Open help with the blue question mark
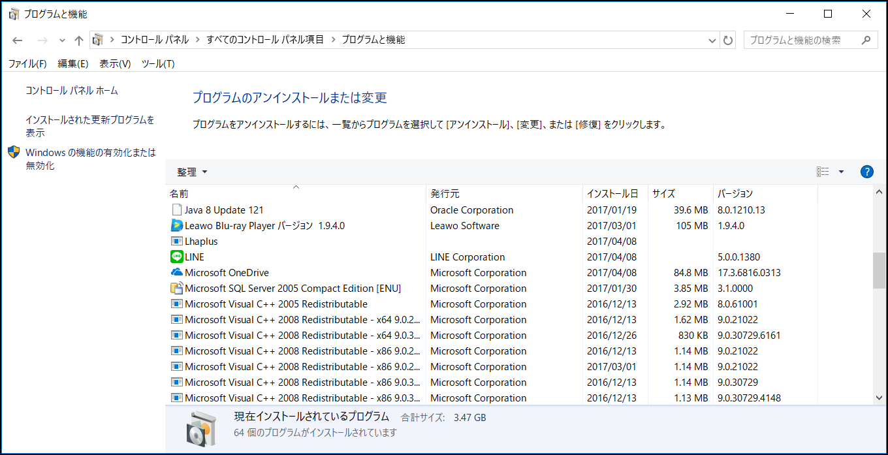 click(x=867, y=172)
